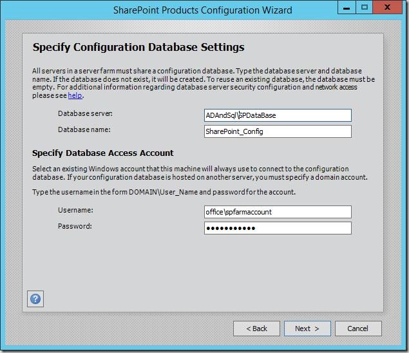The height and width of the screenshot is (353, 409).
Task: Open the help link in the description
Action: 75,95
